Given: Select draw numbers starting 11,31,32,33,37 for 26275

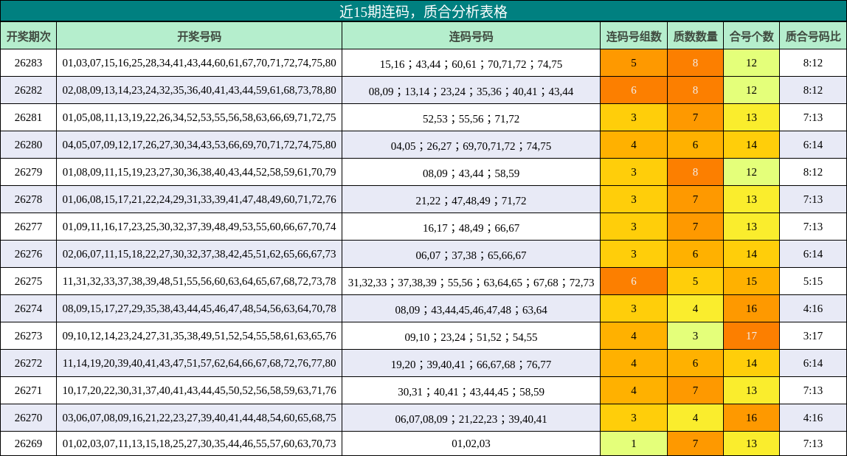Looking at the screenshot, I should click(198, 281).
